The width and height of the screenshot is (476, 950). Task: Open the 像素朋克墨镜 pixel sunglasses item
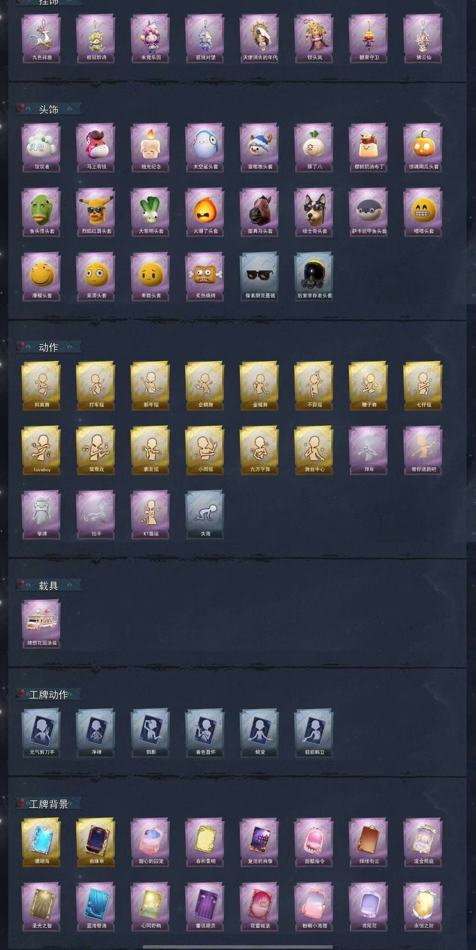[x=260, y=277]
